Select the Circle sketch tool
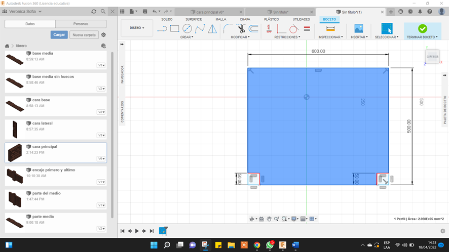Screen dimensions: 449x252 (x=187, y=29)
